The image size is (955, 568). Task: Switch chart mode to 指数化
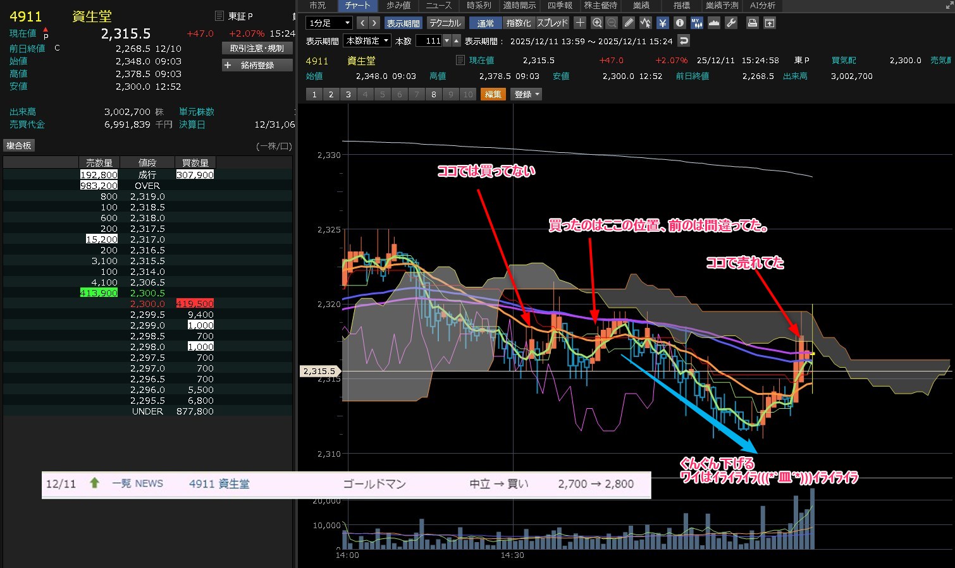click(518, 23)
